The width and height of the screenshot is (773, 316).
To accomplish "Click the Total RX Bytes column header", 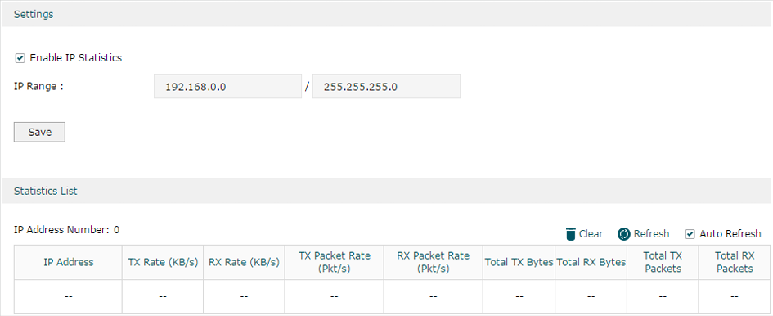I will (x=591, y=262).
